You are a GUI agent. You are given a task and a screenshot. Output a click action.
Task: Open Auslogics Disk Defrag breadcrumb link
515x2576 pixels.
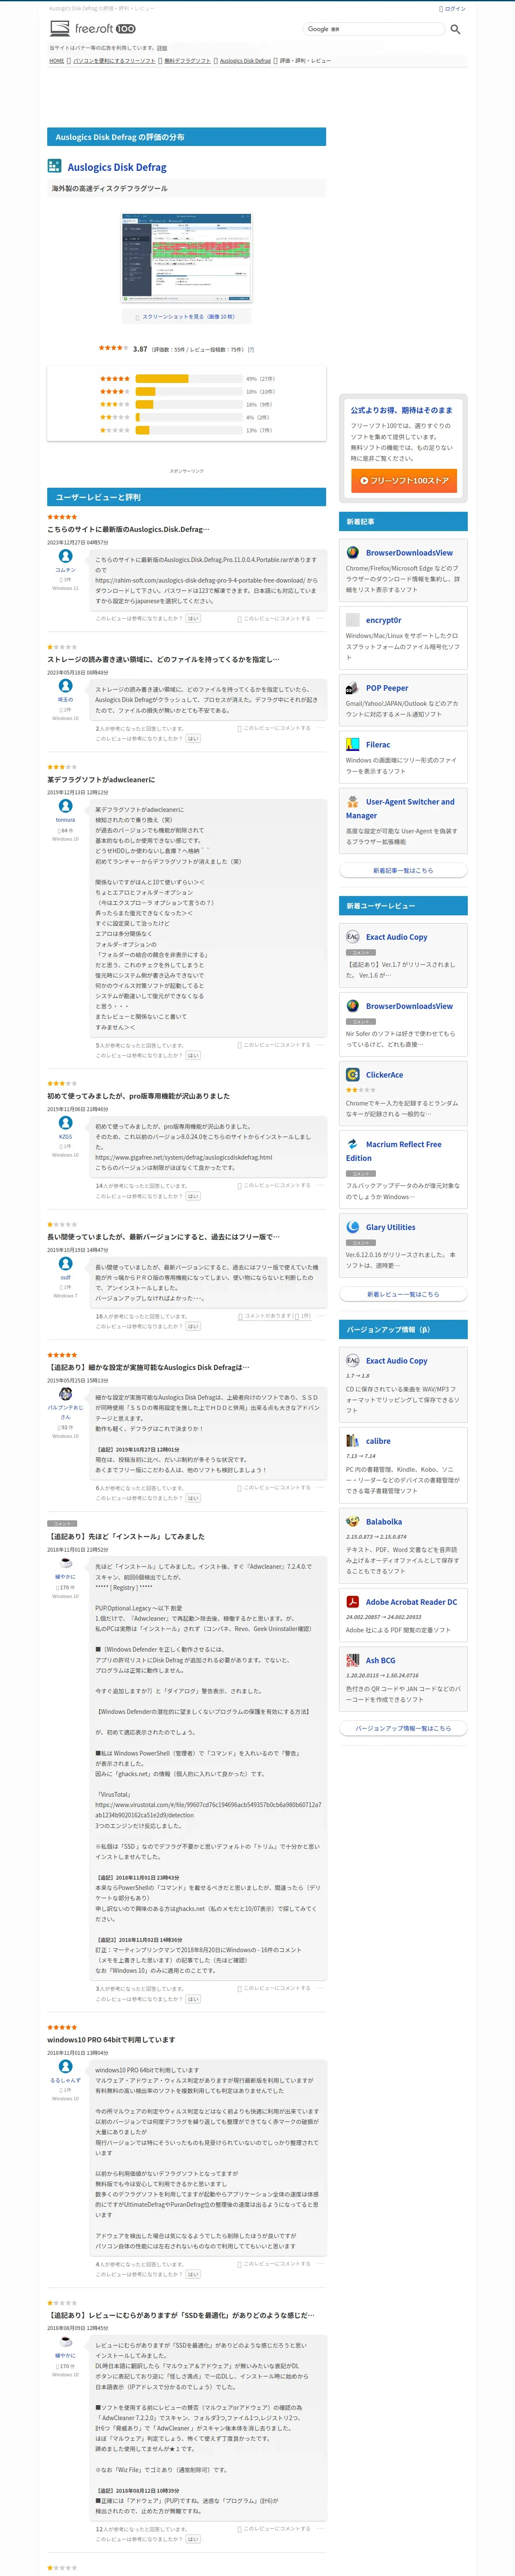click(245, 61)
